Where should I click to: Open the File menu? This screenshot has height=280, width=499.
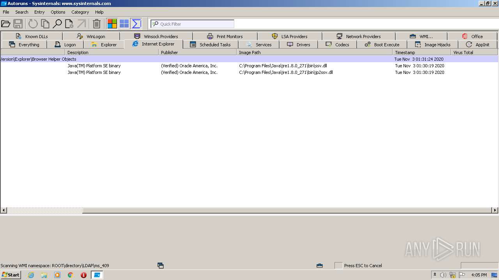click(x=6, y=12)
